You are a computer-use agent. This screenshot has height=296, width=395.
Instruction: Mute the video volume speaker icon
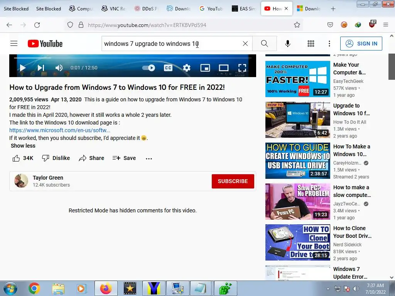59,68
